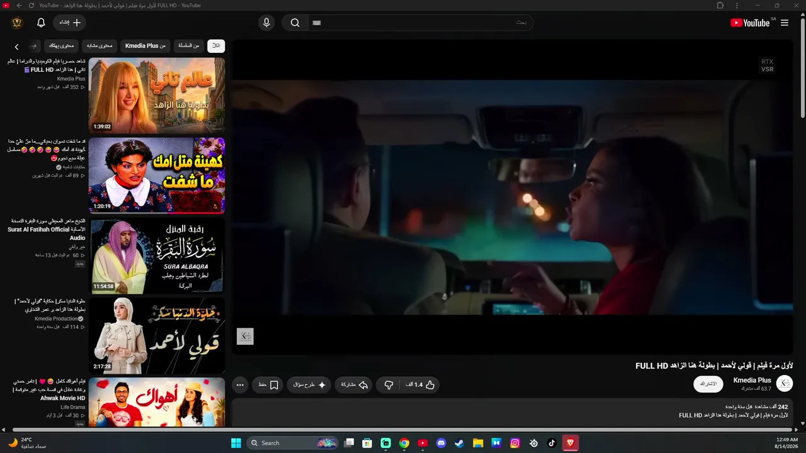Open the keyboard icon in search box
Image resolution: width=806 pixels, height=453 pixels.
(x=317, y=23)
